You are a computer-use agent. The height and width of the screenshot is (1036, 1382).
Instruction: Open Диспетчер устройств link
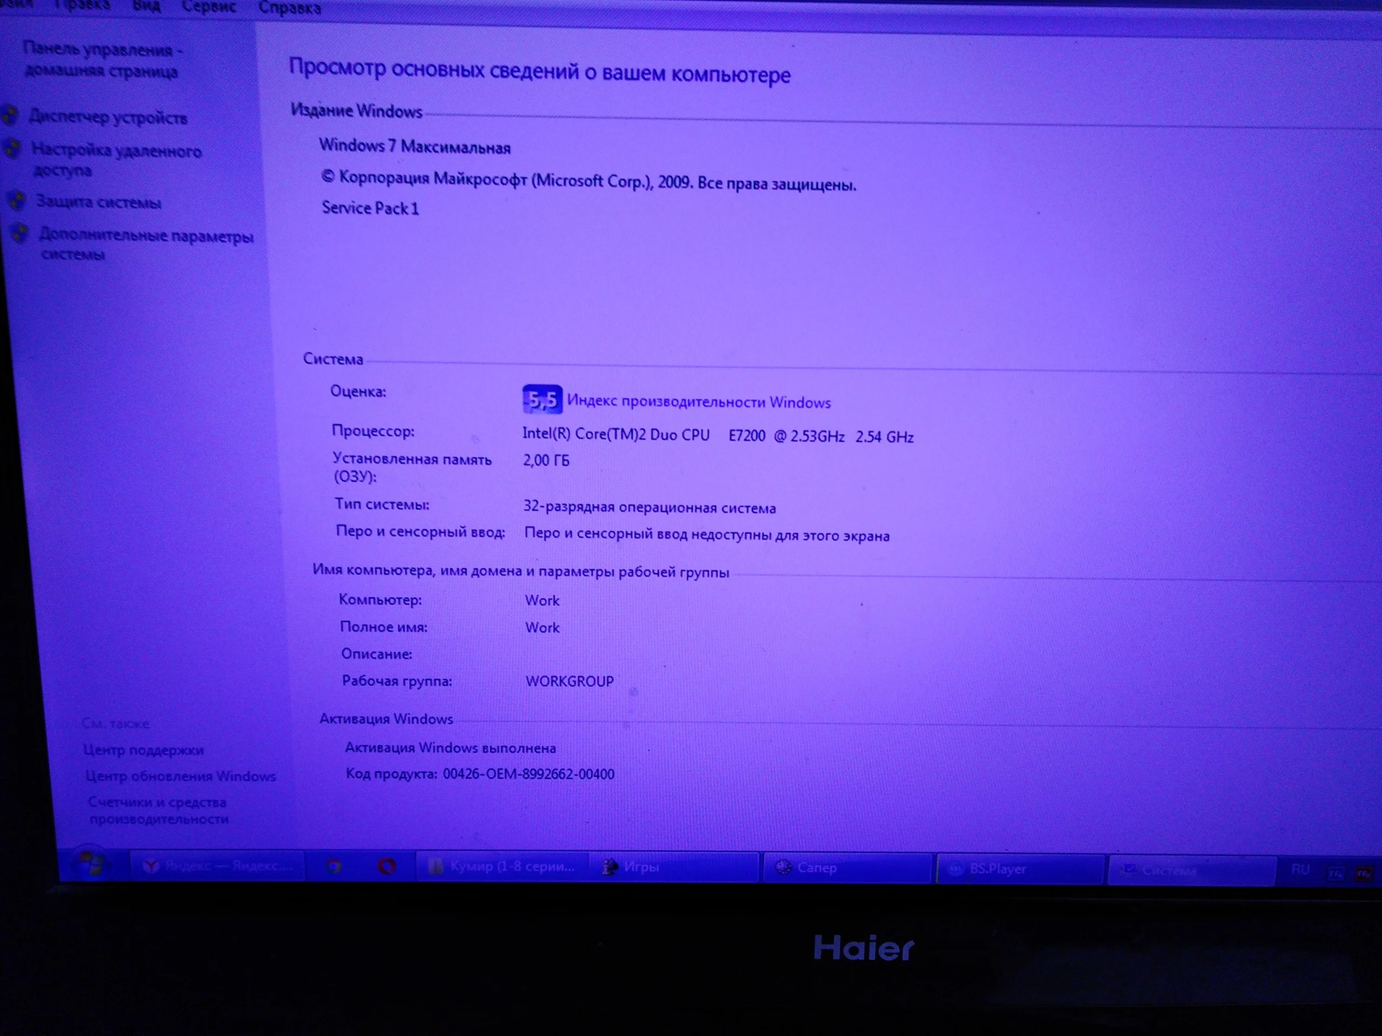pyautogui.click(x=108, y=118)
